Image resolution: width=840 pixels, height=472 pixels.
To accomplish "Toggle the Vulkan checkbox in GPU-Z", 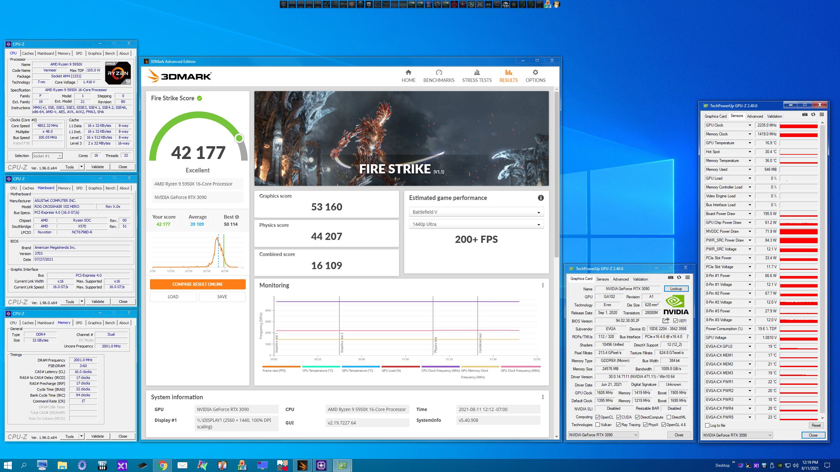I will 598,425.
